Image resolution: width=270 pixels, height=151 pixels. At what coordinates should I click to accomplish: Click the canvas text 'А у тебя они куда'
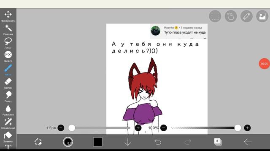(x=155, y=44)
